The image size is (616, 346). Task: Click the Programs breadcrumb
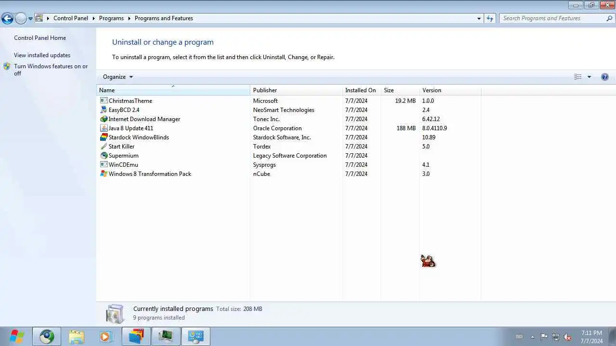tap(111, 18)
